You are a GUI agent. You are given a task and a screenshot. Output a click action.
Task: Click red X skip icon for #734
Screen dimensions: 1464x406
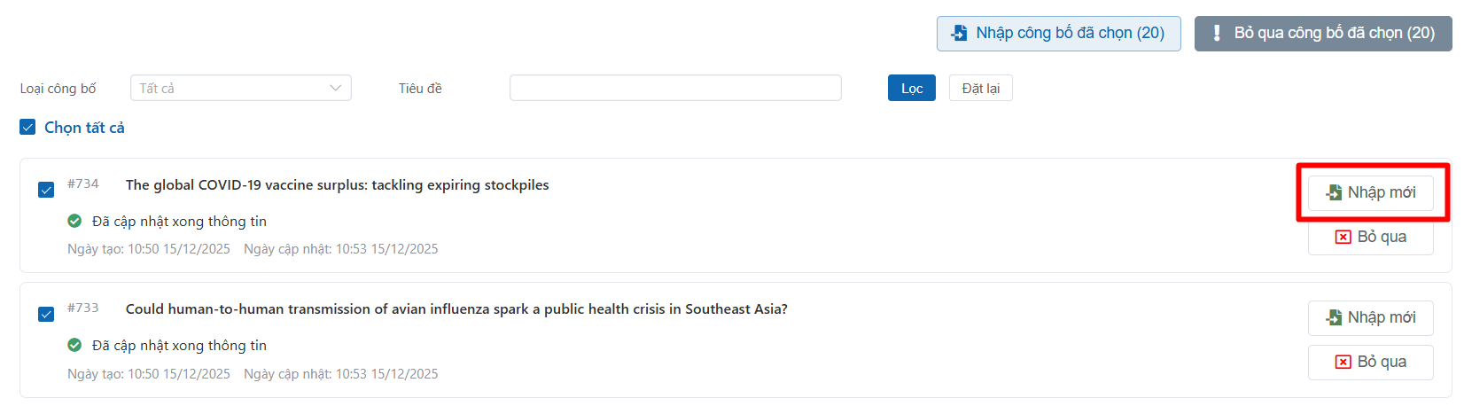[x=1343, y=238]
